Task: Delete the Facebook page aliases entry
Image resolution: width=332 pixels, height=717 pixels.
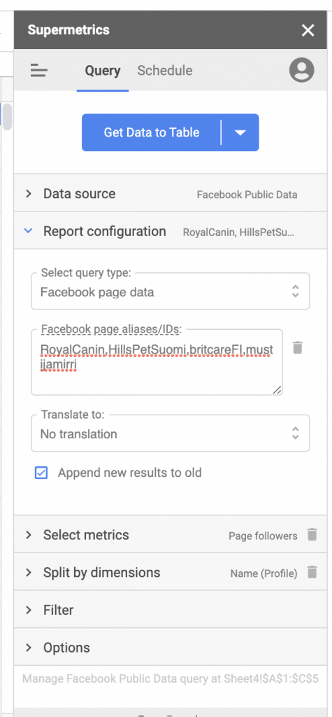Action: (x=298, y=347)
